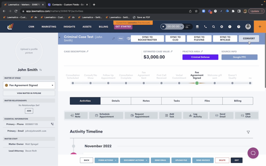This screenshot has width=266, height=166.
Task: Click Sync to Clio
Action: click(x=175, y=38)
